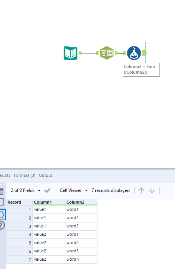Viewport: 175px width, 269px height.
Task: Select Column1 cell value1 in record 1
Action: [49, 209]
